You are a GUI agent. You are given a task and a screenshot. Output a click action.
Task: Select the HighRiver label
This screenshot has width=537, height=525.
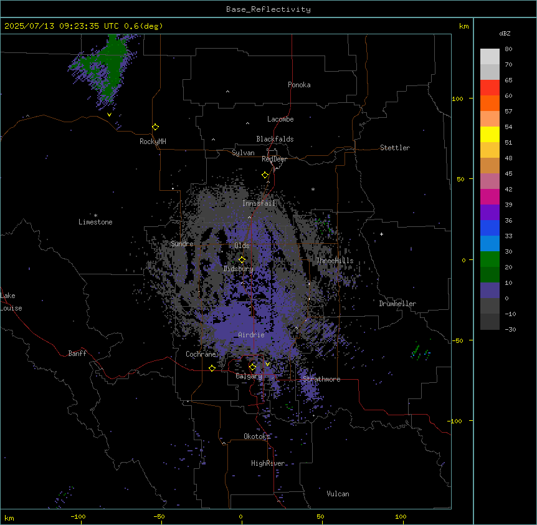268,463
